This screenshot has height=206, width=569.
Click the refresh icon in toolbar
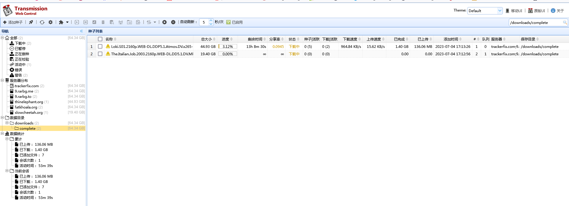pyautogui.click(x=42, y=22)
